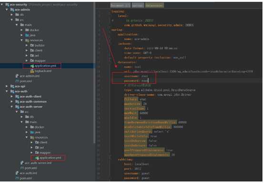The image size is (264, 183).
Task: Open application.yml in ace-admin resources
Action: pos(45,66)
